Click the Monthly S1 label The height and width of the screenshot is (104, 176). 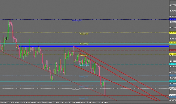click(77, 89)
